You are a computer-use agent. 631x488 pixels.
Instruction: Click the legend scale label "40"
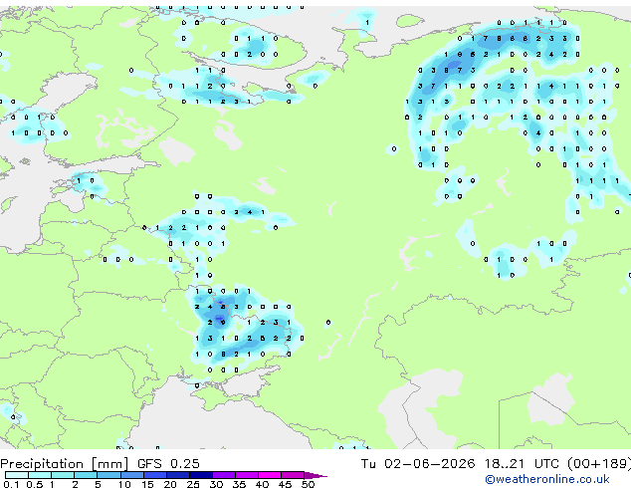tap(262, 484)
